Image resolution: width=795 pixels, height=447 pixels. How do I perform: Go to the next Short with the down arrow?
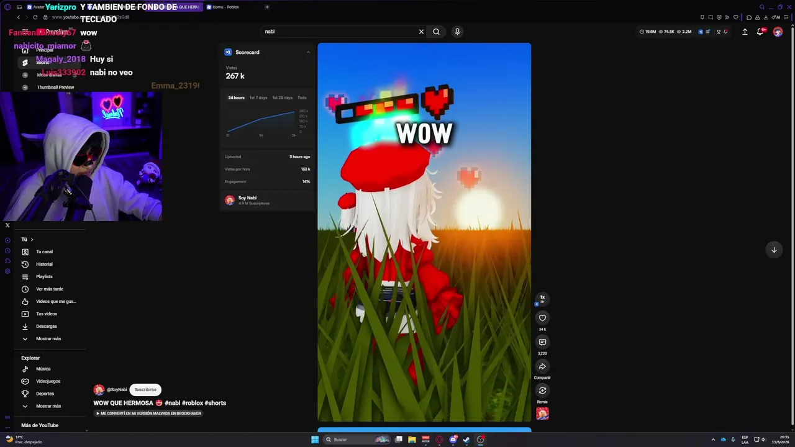[x=774, y=250]
